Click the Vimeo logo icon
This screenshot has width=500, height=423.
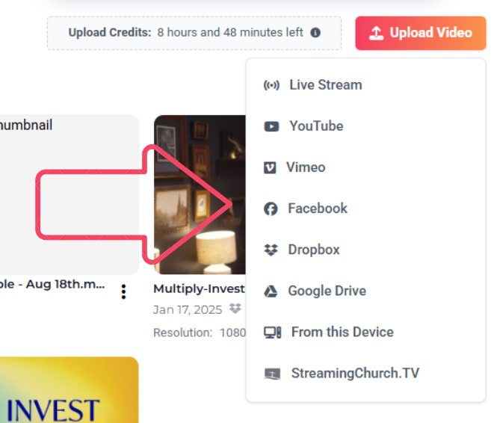[x=270, y=167]
